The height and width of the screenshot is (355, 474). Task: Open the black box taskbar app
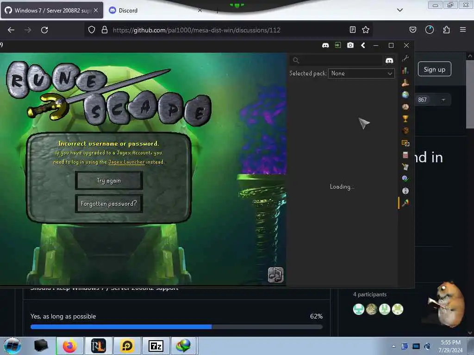click(41, 346)
